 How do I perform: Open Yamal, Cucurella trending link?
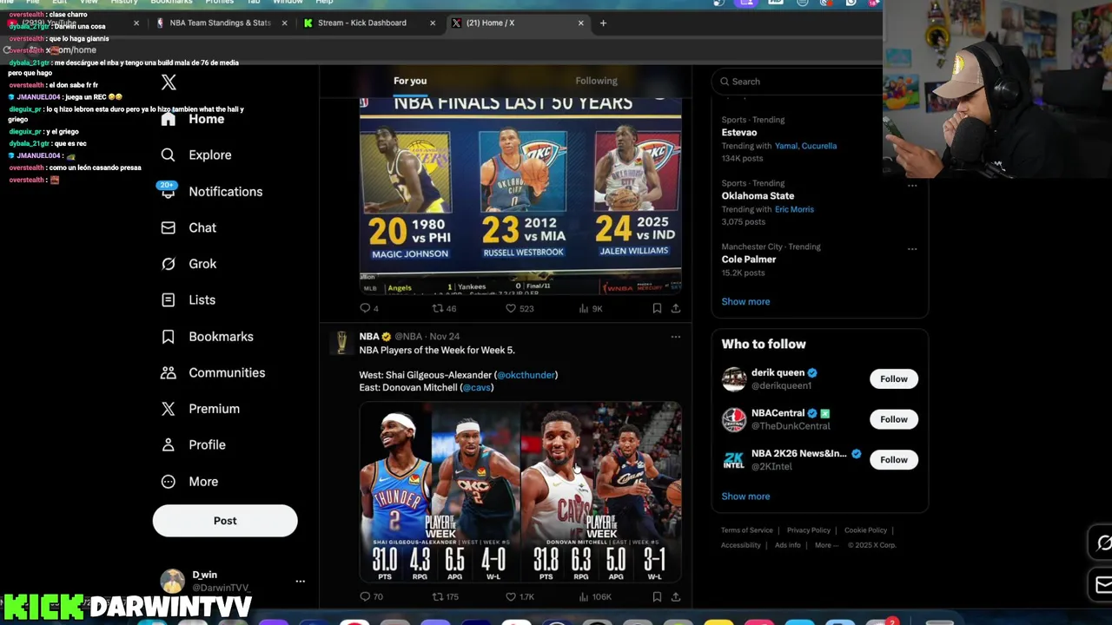click(x=805, y=146)
